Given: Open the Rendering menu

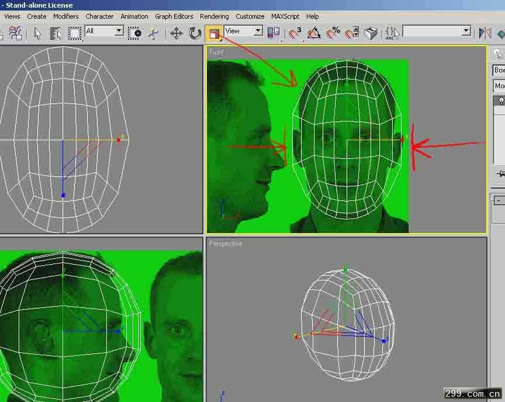Looking at the screenshot, I should (214, 16).
